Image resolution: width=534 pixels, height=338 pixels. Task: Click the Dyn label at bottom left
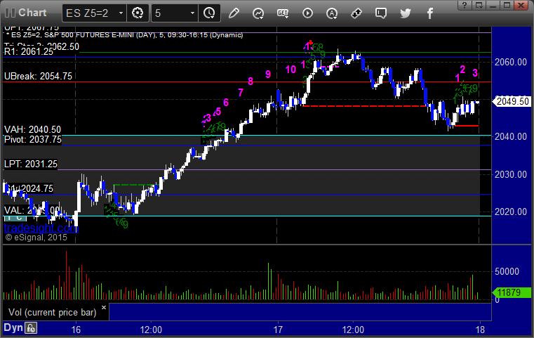[x=13, y=327]
